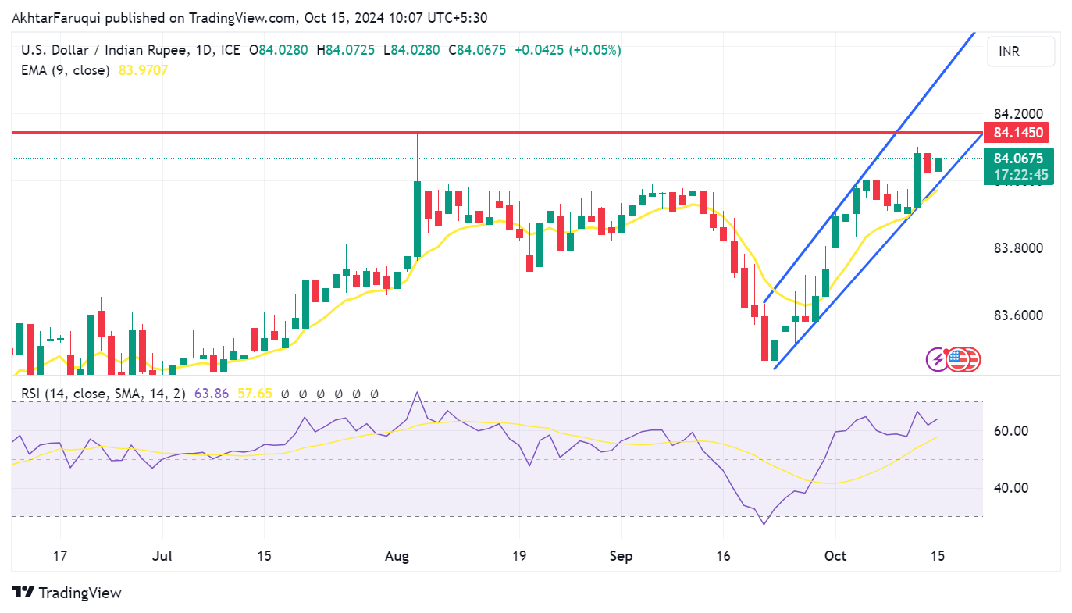Select the RSI (14, close, SMA, 14, 2) legend
Image resolution: width=1072 pixels, height=613 pixels.
pos(103,394)
